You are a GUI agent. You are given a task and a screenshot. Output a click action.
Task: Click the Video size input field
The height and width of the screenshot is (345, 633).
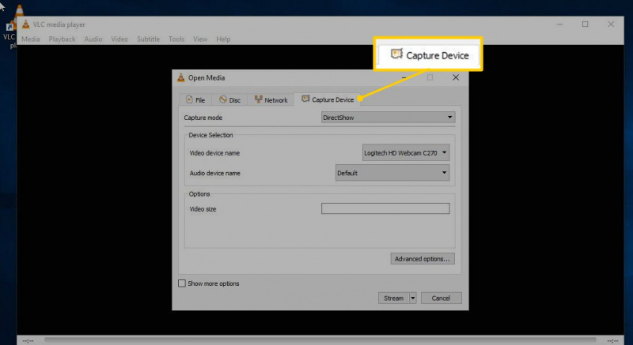tap(385, 208)
